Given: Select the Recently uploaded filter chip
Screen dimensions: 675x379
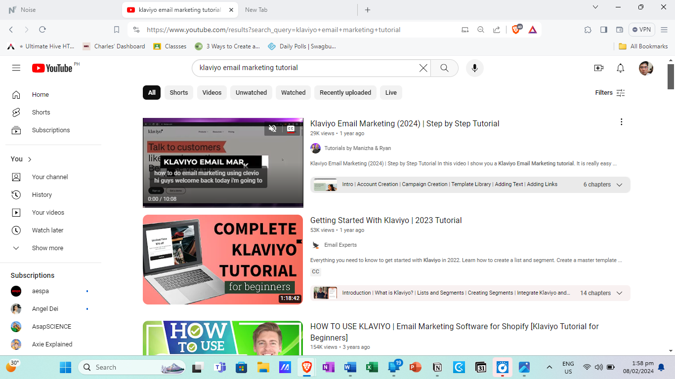Looking at the screenshot, I should pyautogui.click(x=345, y=93).
